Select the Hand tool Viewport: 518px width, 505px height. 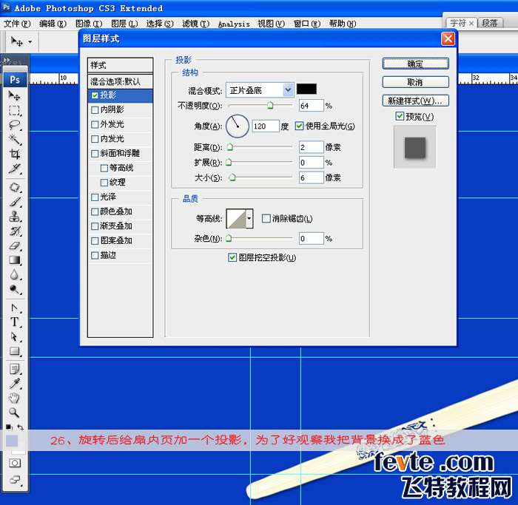(14, 399)
